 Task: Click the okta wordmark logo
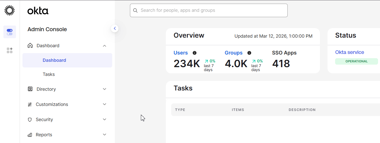click(x=38, y=11)
